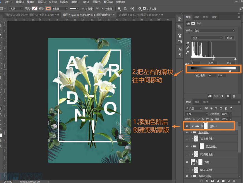Open the gear settings in the options bar

point(139,8)
